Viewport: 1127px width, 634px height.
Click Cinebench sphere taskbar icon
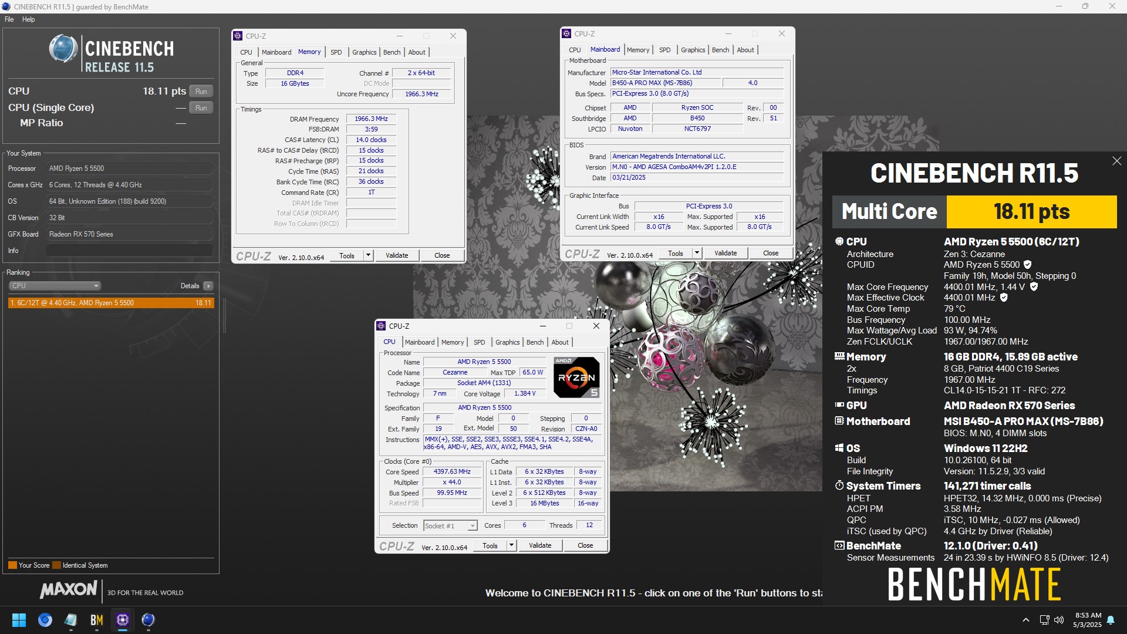(x=148, y=620)
